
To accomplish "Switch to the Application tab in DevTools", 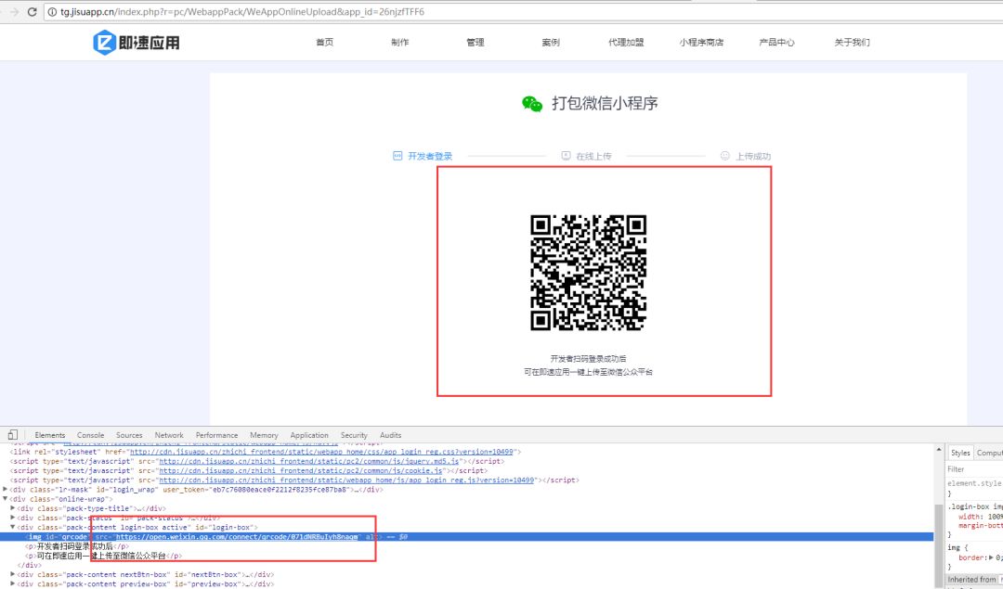I will pyautogui.click(x=309, y=435).
